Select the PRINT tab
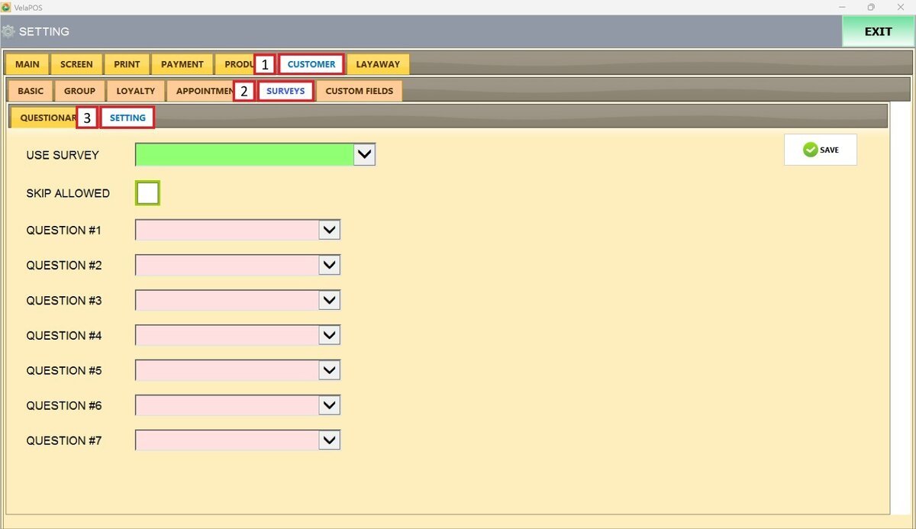 coord(127,64)
